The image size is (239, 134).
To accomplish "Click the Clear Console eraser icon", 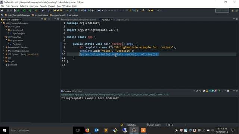I will [204, 91].
